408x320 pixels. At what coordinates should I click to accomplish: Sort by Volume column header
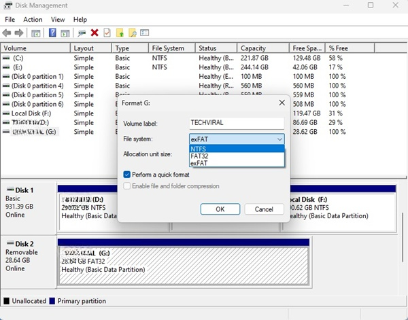coord(35,48)
